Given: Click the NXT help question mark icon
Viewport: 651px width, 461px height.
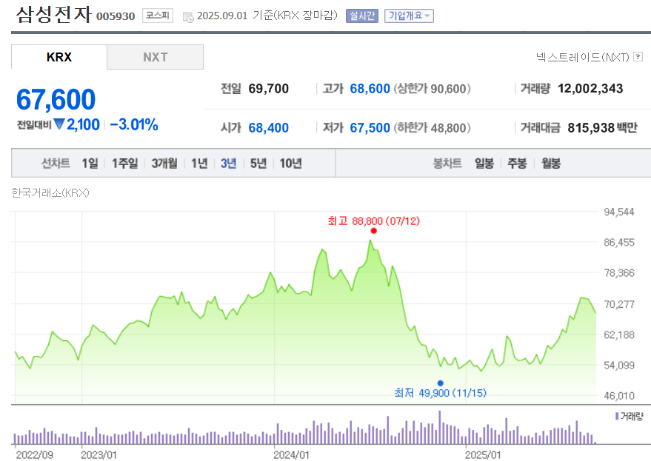Looking at the screenshot, I should click(638, 57).
